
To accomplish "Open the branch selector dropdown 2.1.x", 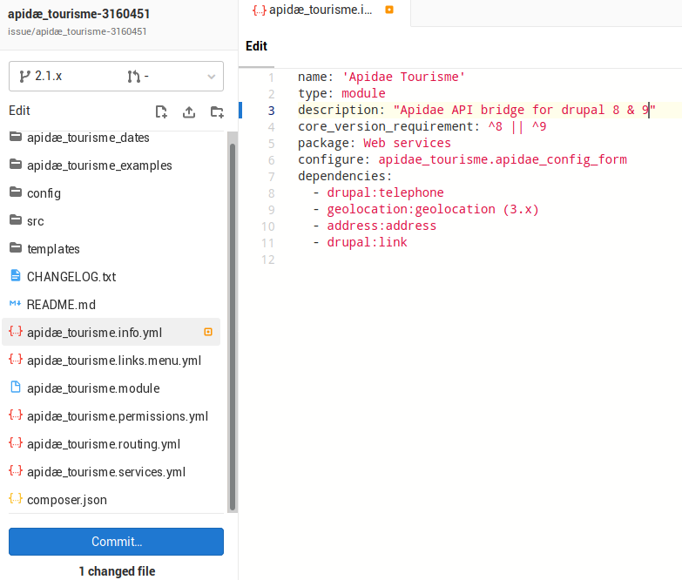I will (116, 77).
